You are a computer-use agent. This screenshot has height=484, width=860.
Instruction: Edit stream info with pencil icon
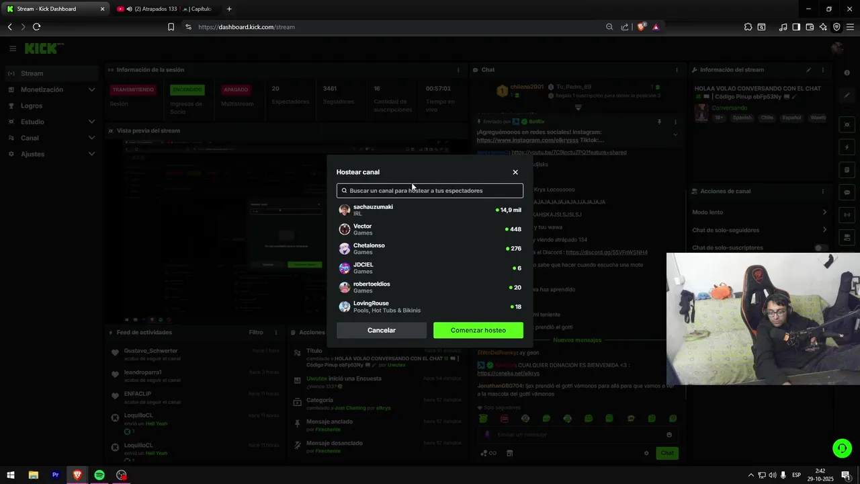tap(808, 70)
